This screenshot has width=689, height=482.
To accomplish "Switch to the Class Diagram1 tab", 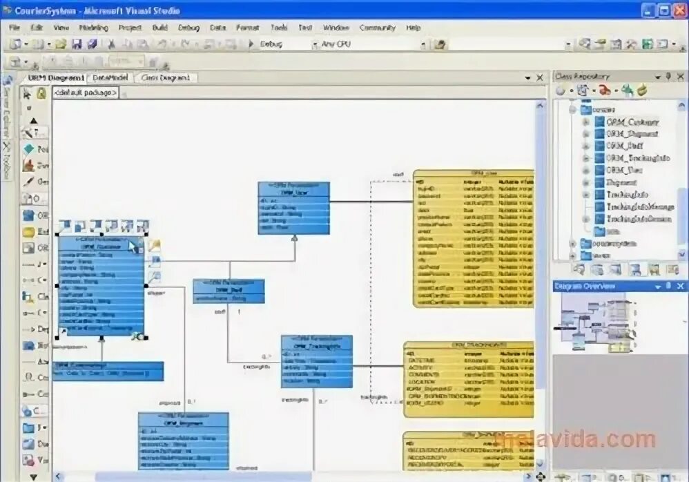I will 165,78.
